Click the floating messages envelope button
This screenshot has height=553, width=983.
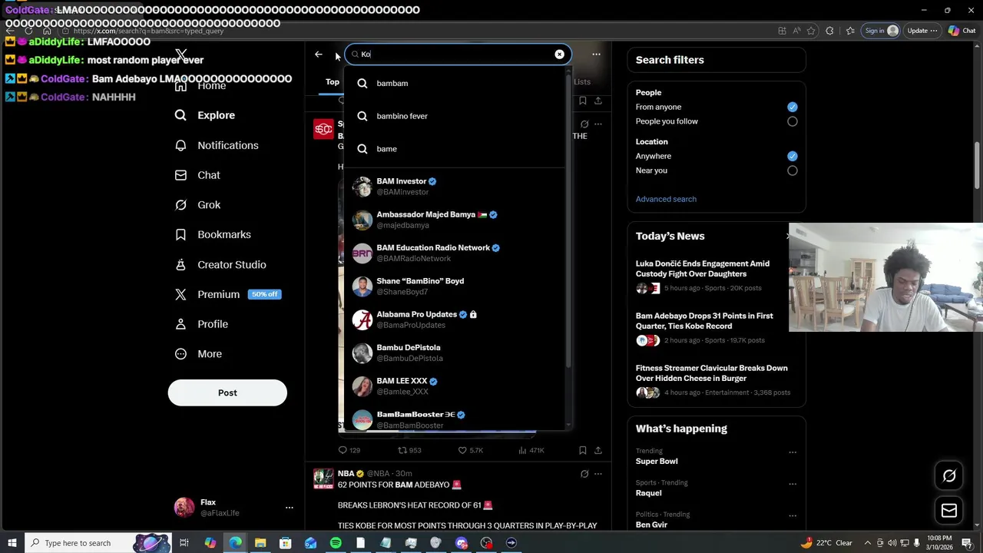pos(949,511)
